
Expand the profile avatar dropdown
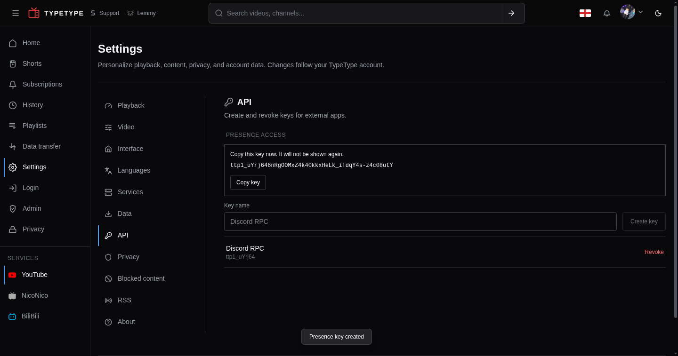click(631, 12)
